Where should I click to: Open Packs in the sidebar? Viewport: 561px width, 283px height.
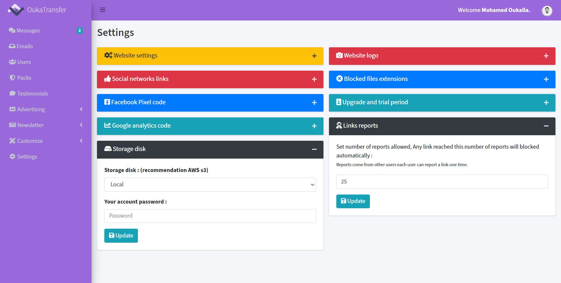(46, 78)
